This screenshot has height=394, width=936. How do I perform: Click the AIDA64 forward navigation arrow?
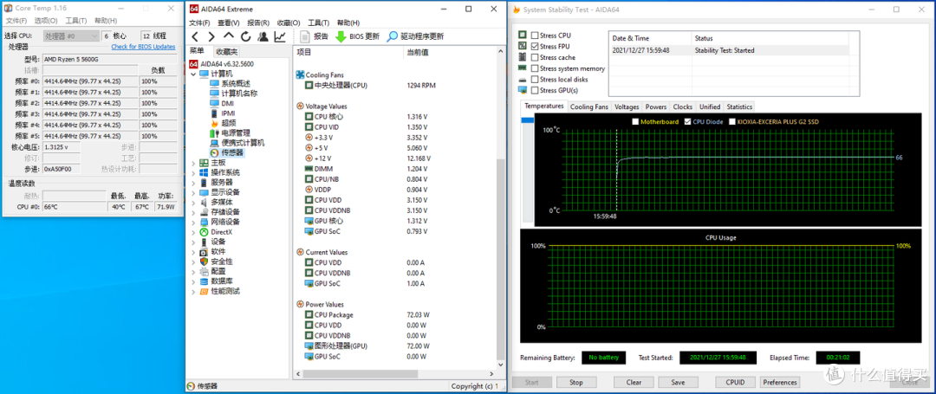(x=211, y=37)
